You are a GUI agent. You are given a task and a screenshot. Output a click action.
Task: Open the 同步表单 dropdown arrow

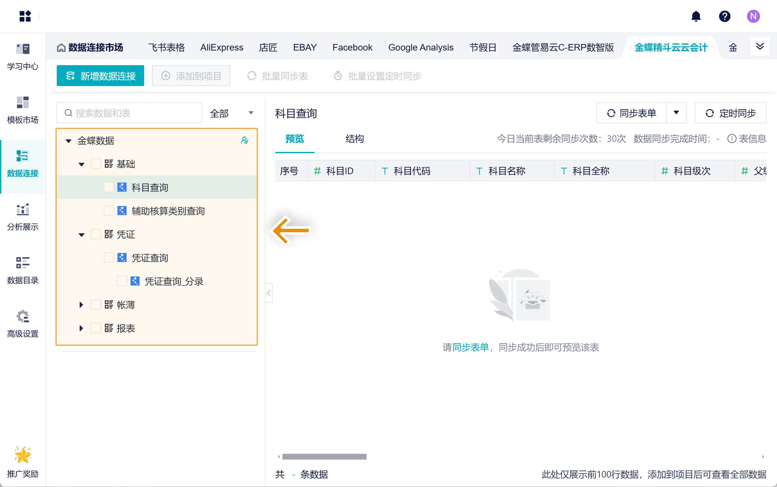(x=676, y=113)
